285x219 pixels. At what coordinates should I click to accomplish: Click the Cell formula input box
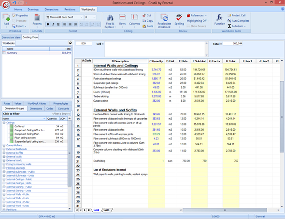155,49
